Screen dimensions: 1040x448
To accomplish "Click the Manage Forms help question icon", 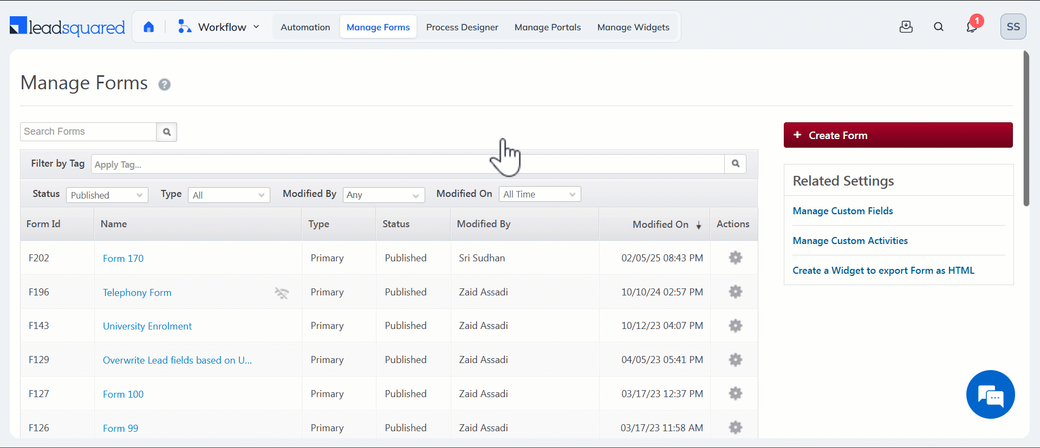I will [x=165, y=84].
